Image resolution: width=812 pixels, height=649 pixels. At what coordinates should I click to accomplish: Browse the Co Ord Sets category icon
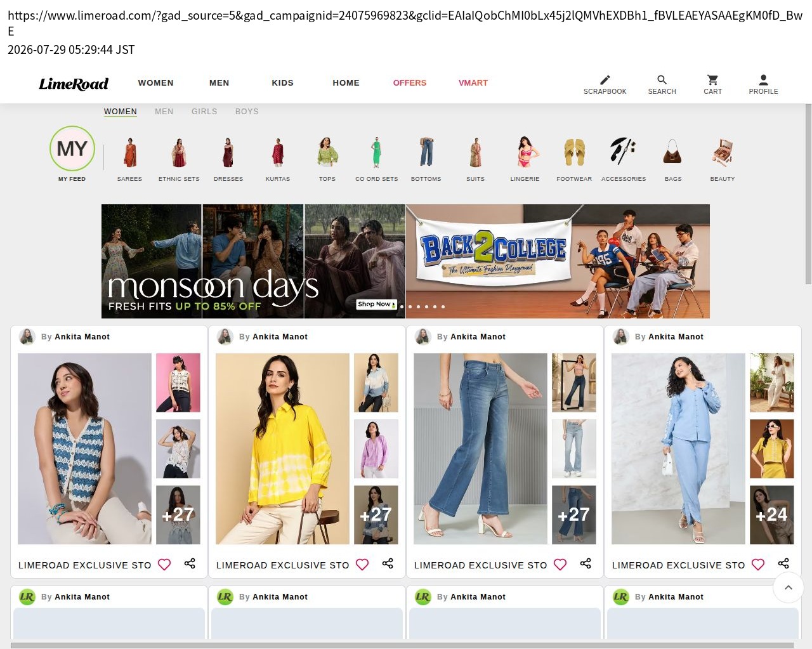(x=377, y=152)
